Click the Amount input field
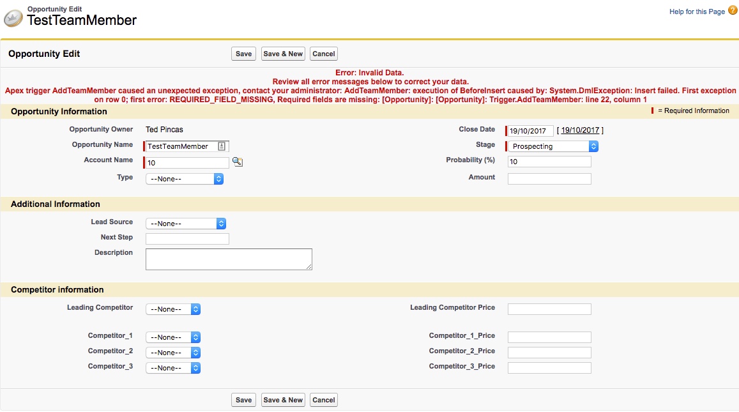Viewport: 739px width, 412px height. coord(549,179)
